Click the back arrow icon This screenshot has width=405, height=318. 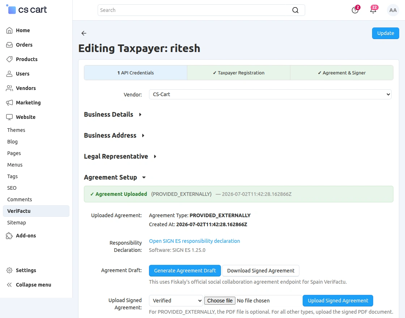[x=84, y=33]
